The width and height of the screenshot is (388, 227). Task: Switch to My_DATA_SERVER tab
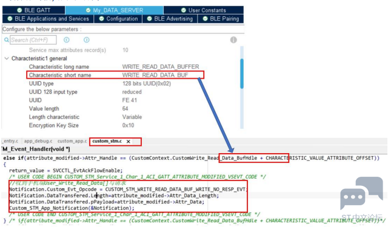[x=115, y=10]
